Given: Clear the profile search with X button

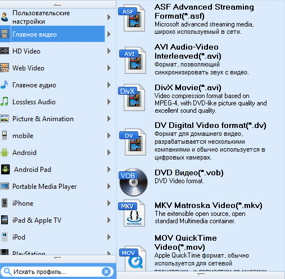Looking at the screenshot, I should click(x=106, y=272).
